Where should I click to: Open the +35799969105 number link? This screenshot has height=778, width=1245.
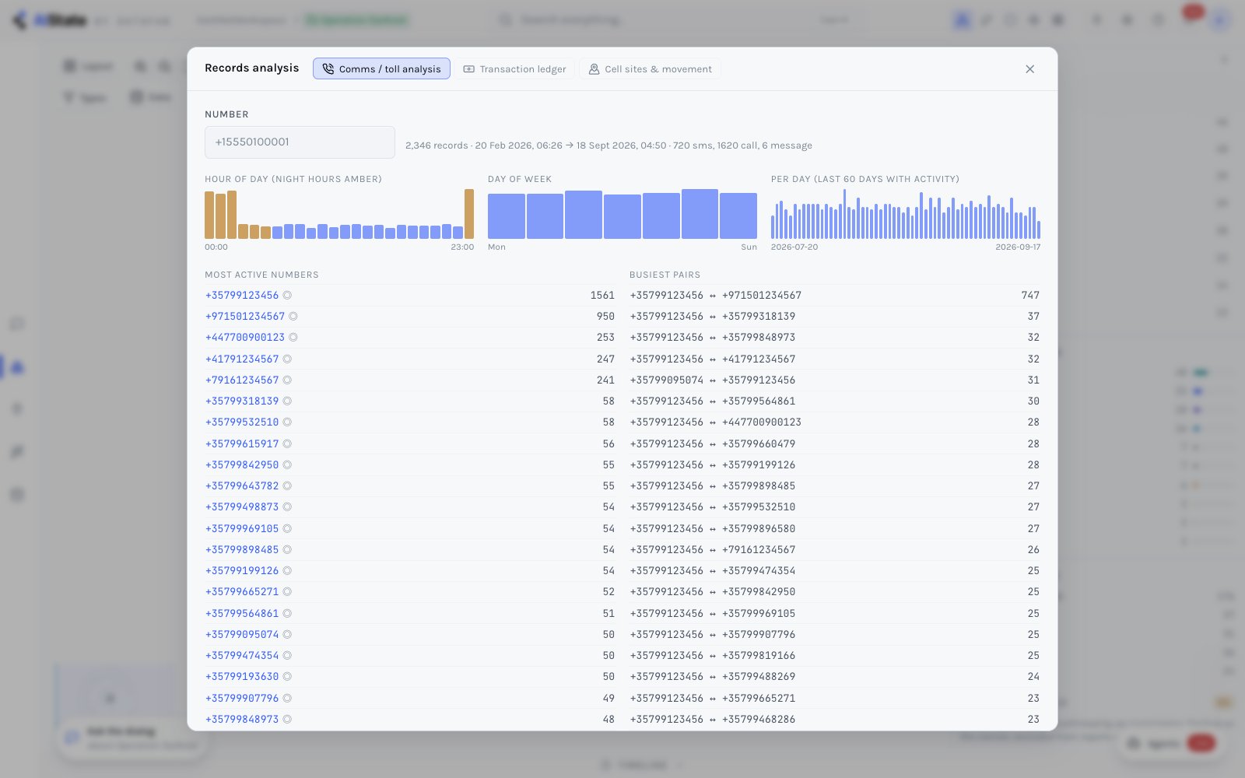(x=242, y=529)
